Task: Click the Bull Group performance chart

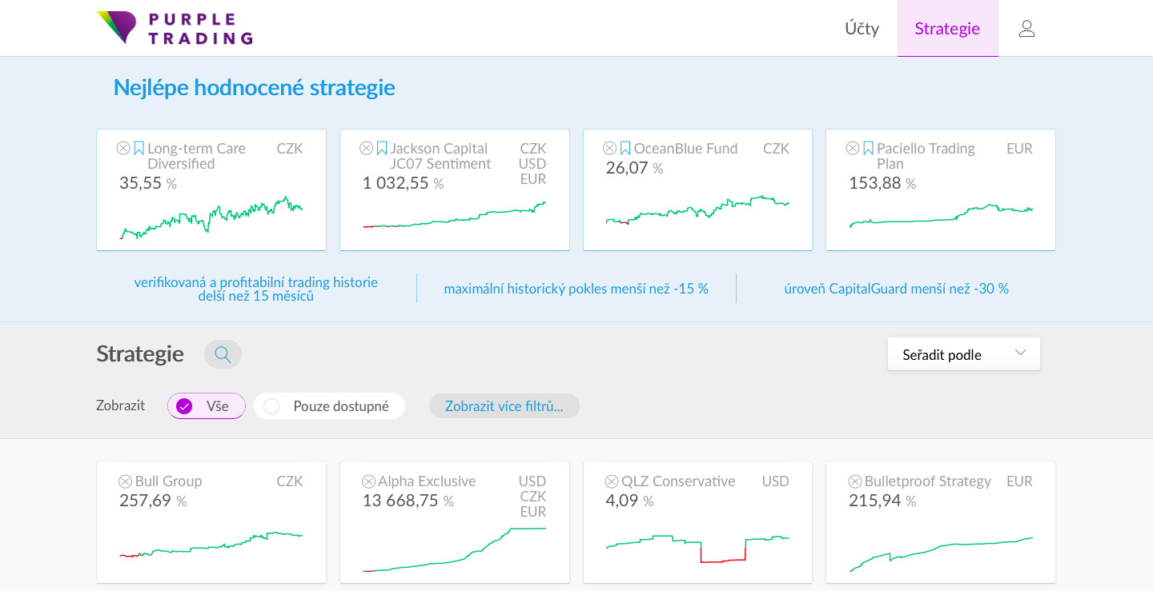Action: point(211,545)
